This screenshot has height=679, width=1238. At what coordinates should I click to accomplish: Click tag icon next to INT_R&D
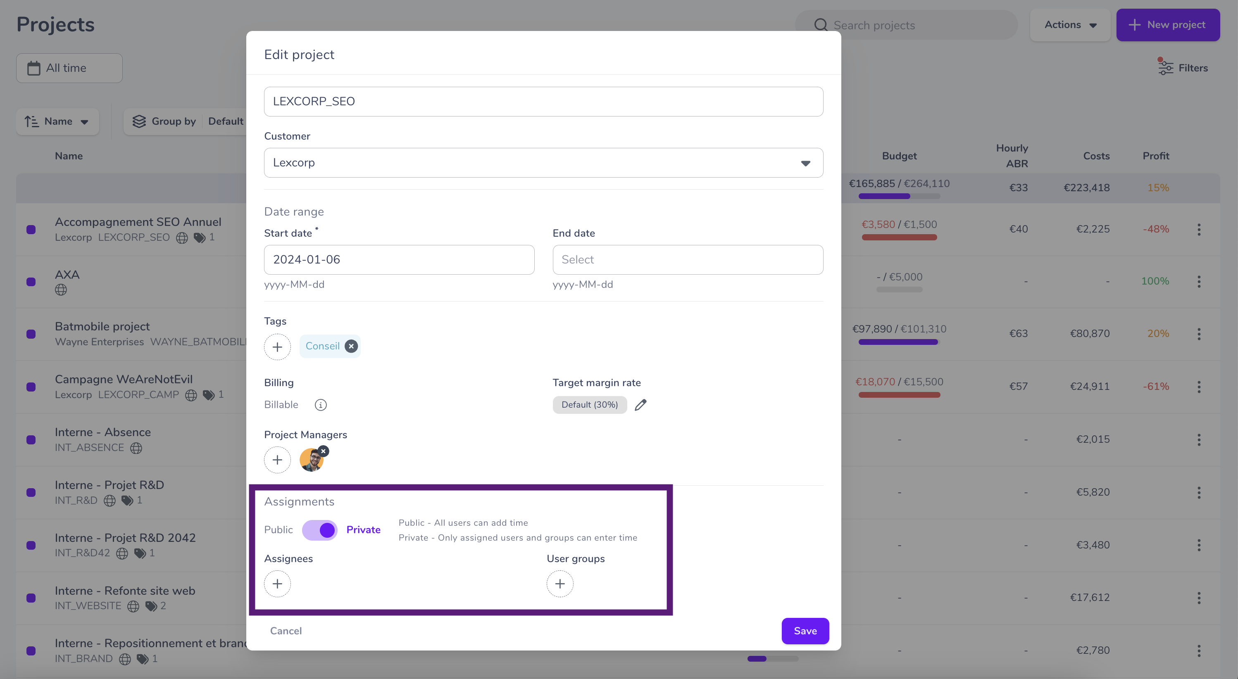127,501
